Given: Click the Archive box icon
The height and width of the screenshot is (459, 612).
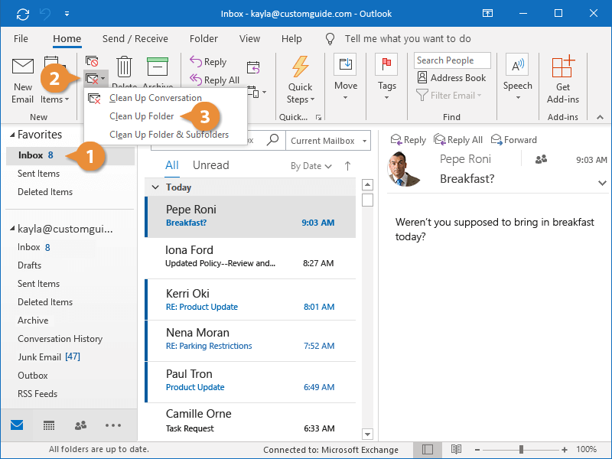Looking at the screenshot, I should tap(158, 67).
